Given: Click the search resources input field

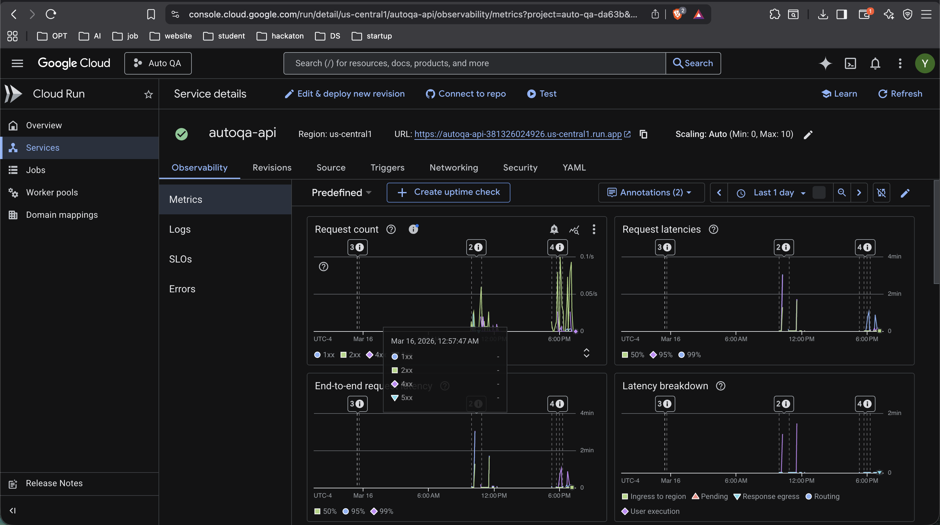Looking at the screenshot, I should coord(474,63).
